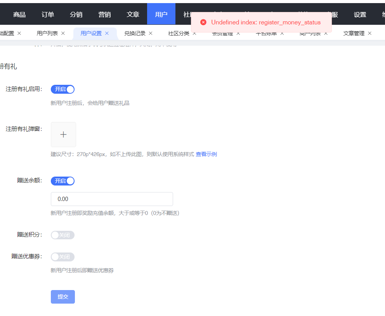Upload image via 注册有礼弹窗 plus box
Image resolution: width=385 pixels, height=316 pixels.
point(63,134)
